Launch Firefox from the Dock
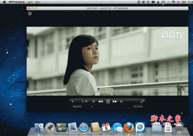Image resolution: width=193 pixels, height=136 pixels. pyautogui.click(x=129, y=127)
